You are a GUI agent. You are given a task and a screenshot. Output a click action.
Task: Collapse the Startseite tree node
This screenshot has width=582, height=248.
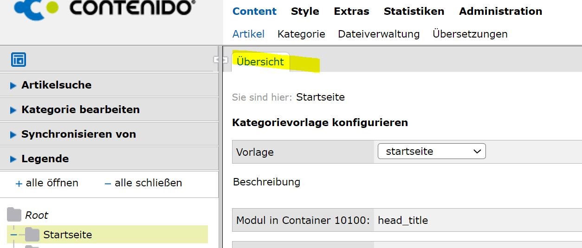13,235
